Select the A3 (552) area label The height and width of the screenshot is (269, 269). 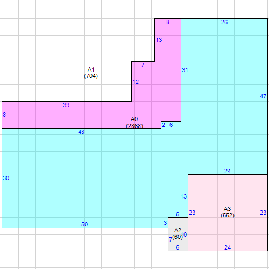[228, 212]
